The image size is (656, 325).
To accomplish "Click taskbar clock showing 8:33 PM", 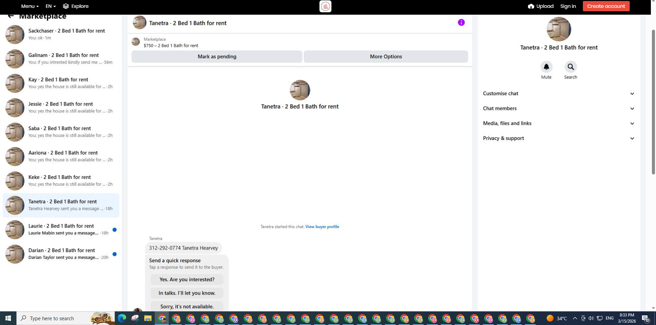I will coord(627,318).
